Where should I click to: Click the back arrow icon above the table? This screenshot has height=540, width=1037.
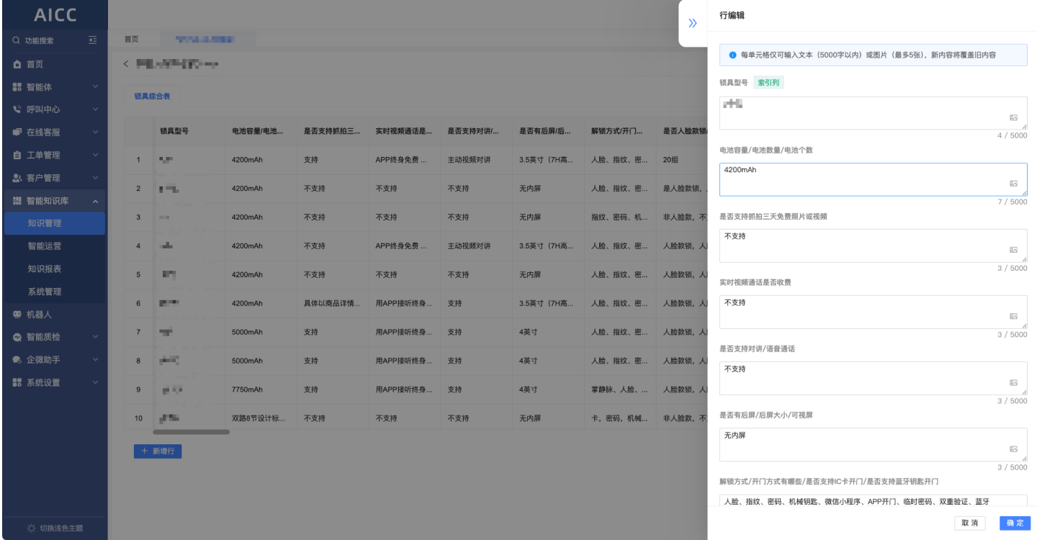tap(126, 64)
